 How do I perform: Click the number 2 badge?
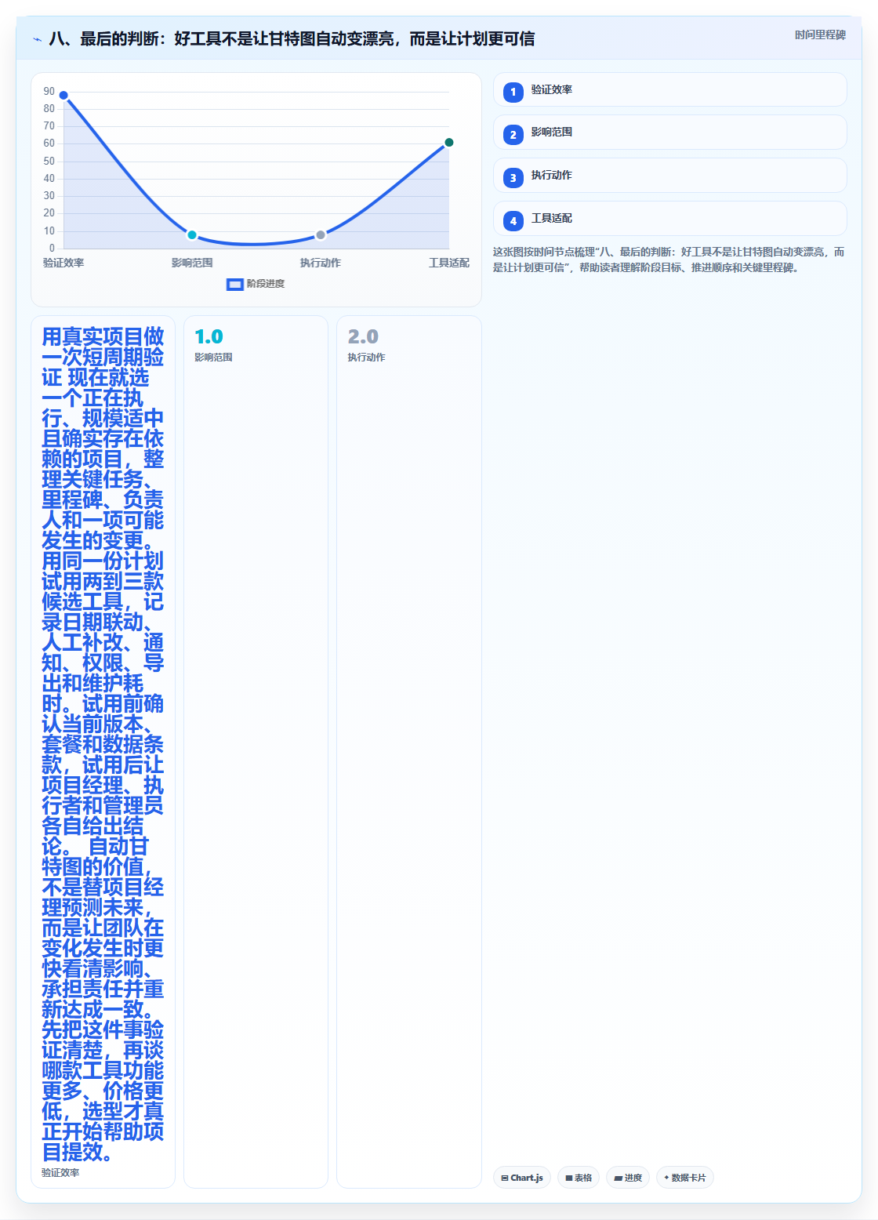513,135
